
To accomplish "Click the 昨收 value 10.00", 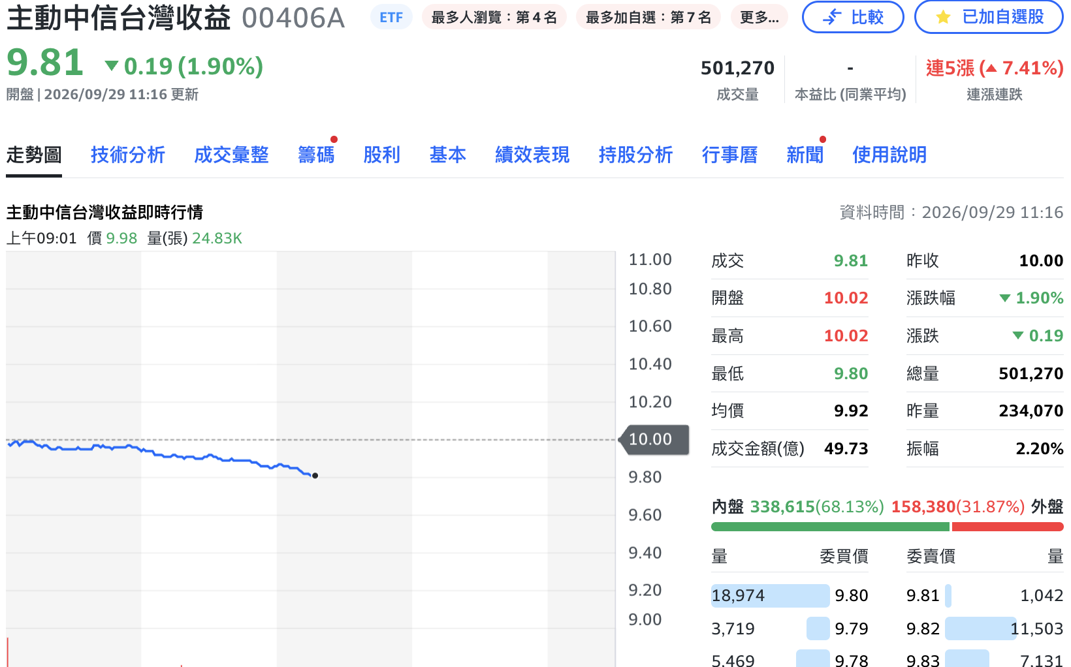I will pos(1041,261).
